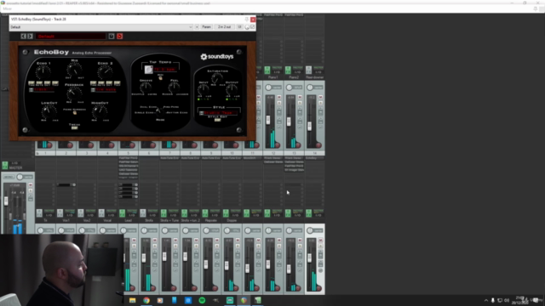Image resolution: width=545 pixels, height=306 pixels.
Task: Click the Param button
Action: pyautogui.click(x=206, y=27)
